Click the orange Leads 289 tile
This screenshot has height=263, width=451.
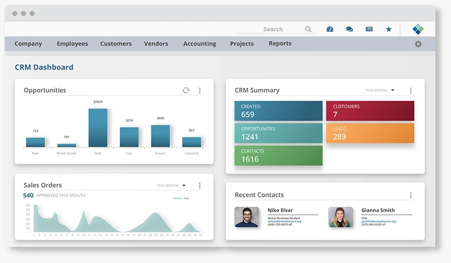pos(370,133)
